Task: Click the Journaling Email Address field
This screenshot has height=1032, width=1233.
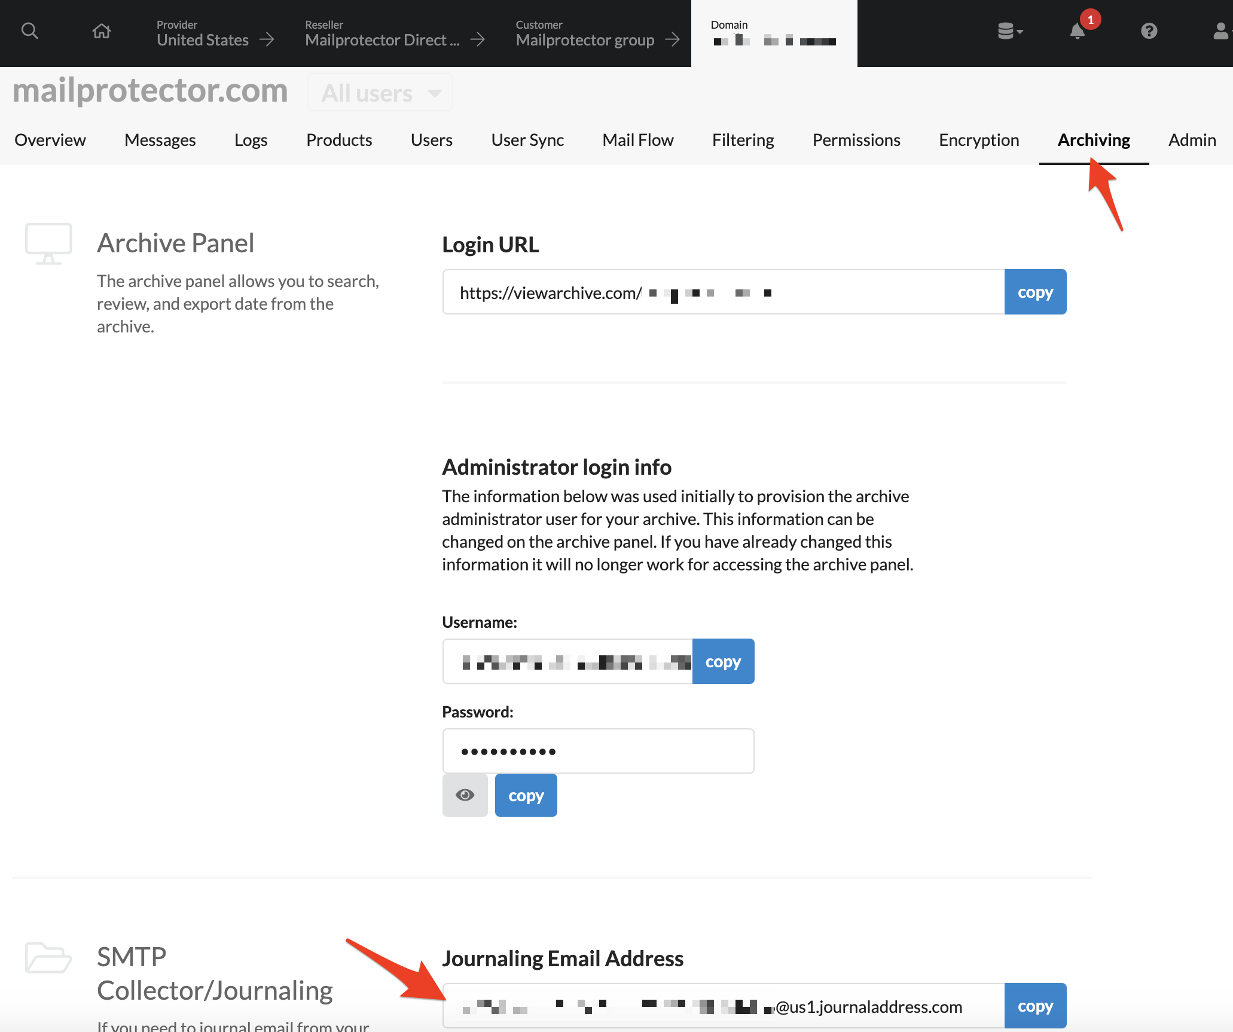Action: 724,1006
